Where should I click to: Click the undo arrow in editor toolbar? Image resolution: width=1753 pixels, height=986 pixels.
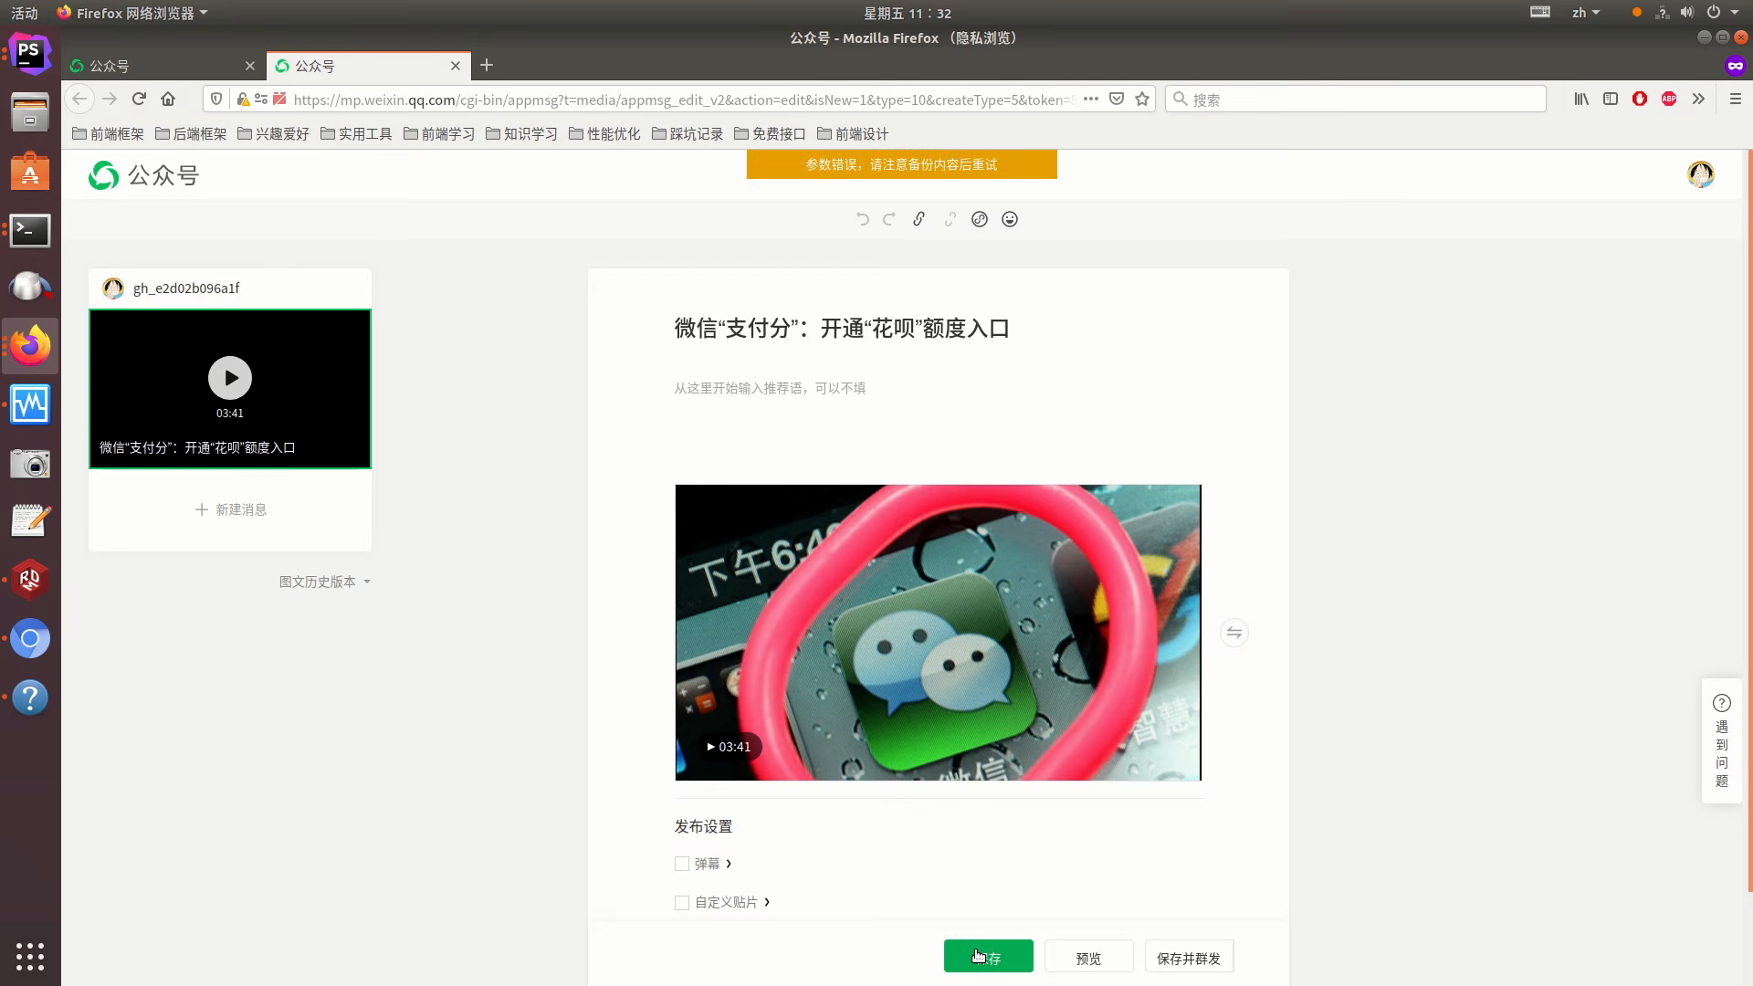(x=862, y=219)
